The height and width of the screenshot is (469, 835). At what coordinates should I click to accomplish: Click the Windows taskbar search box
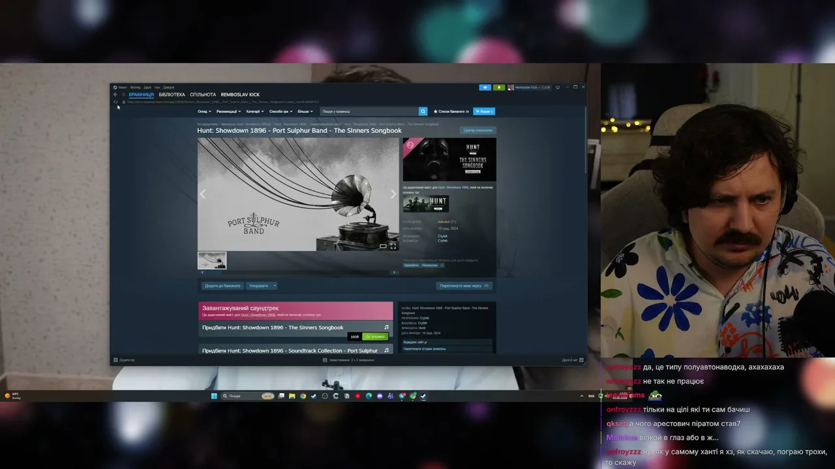click(247, 396)
